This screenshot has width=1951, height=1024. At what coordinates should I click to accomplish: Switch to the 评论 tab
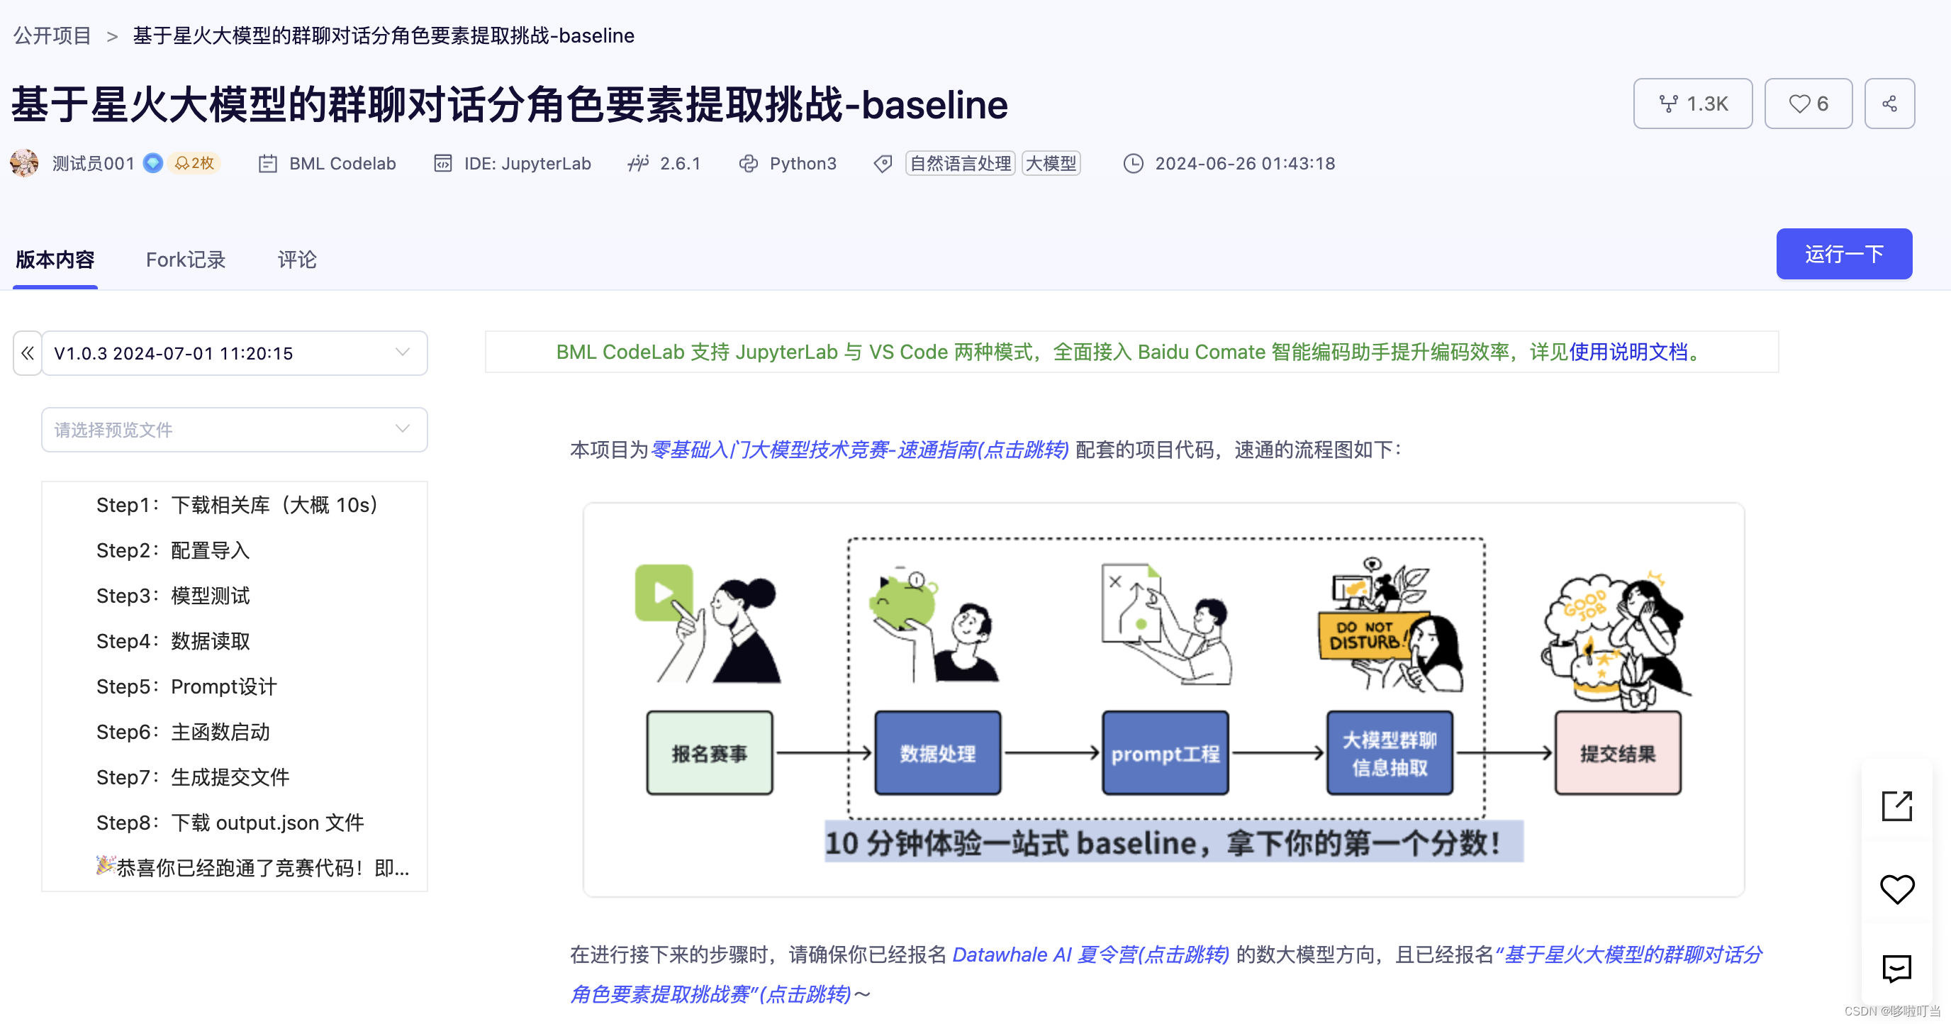tap(297, 260)
